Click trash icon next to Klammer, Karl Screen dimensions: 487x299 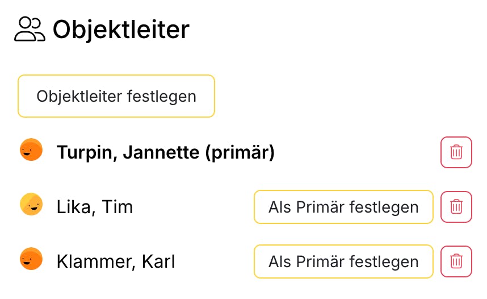(456, 261)
